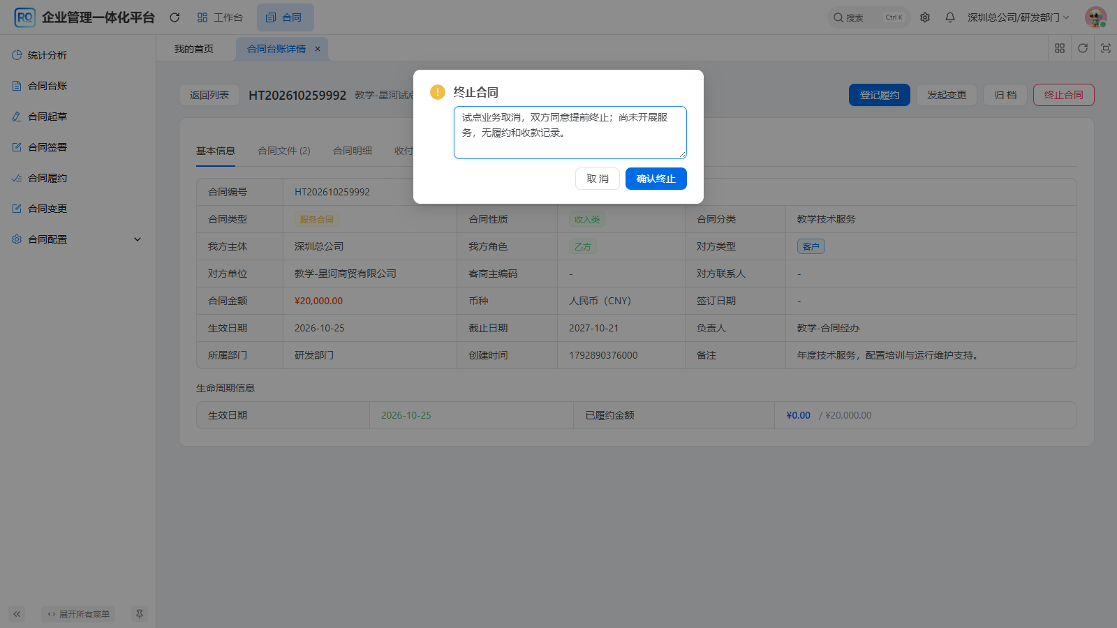Click the red 终止合同 button

pyautogui.click(x=1064, y=95)
